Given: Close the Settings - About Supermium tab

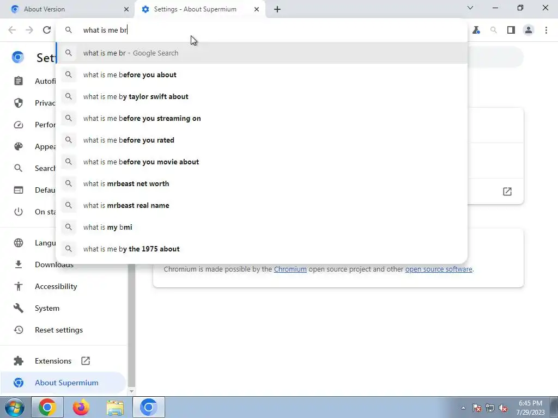Looking at the screenshot, I should (257, 9).
